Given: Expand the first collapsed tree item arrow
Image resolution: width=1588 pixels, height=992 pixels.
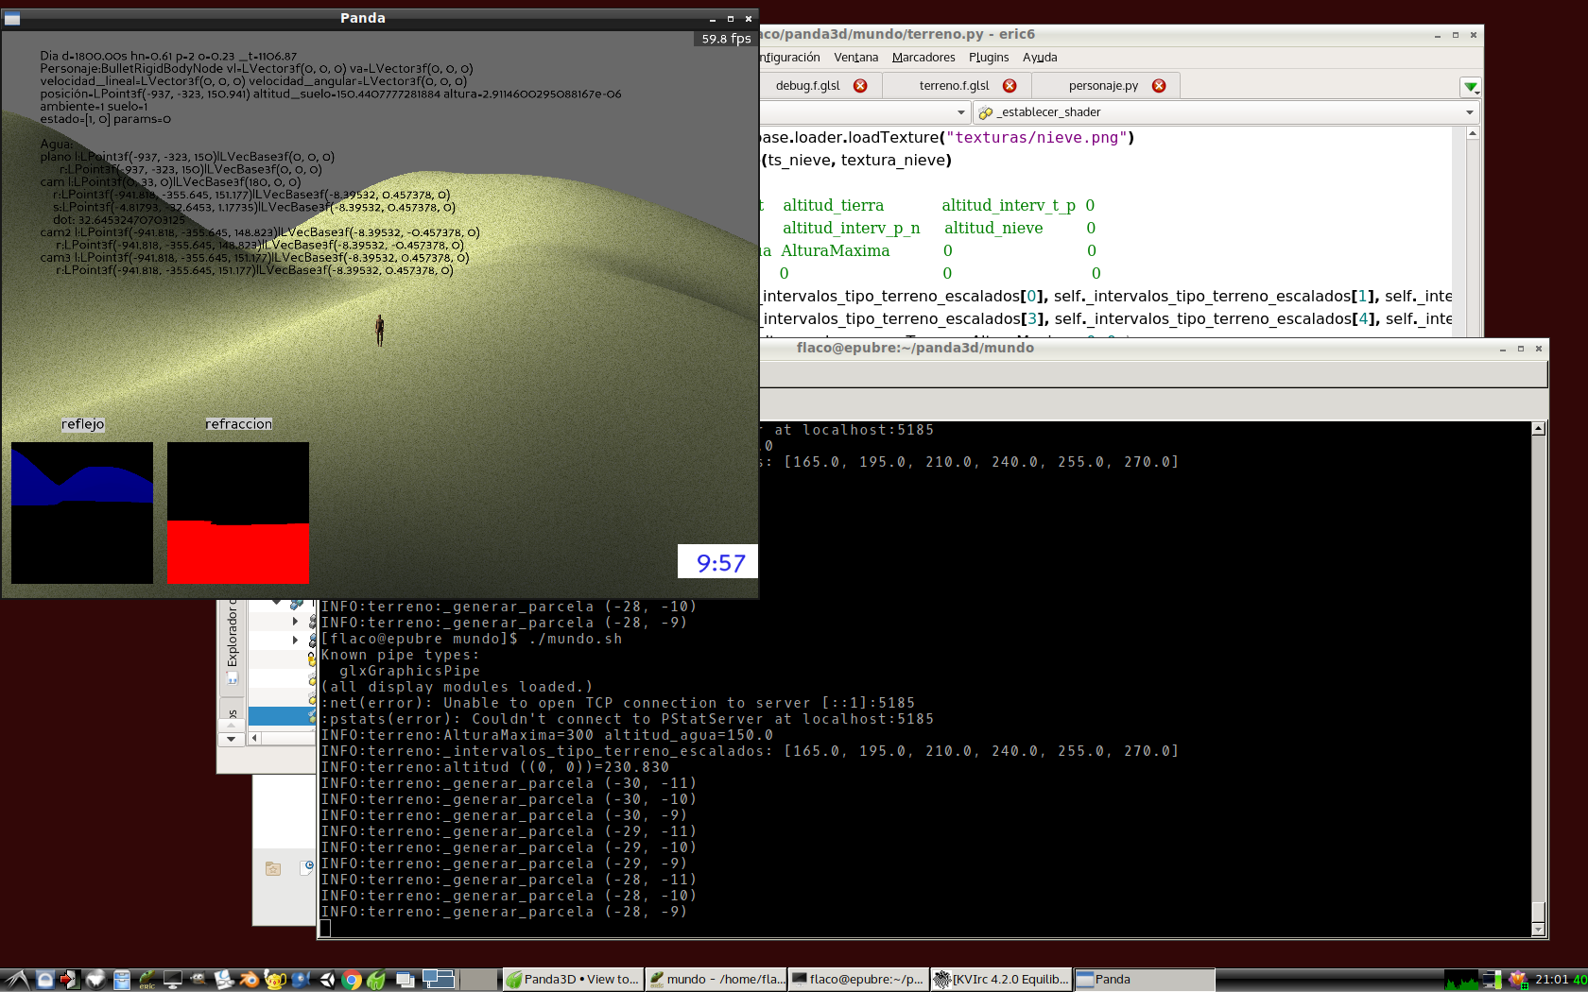Looking at the screenshot, I should coord(295,622).
